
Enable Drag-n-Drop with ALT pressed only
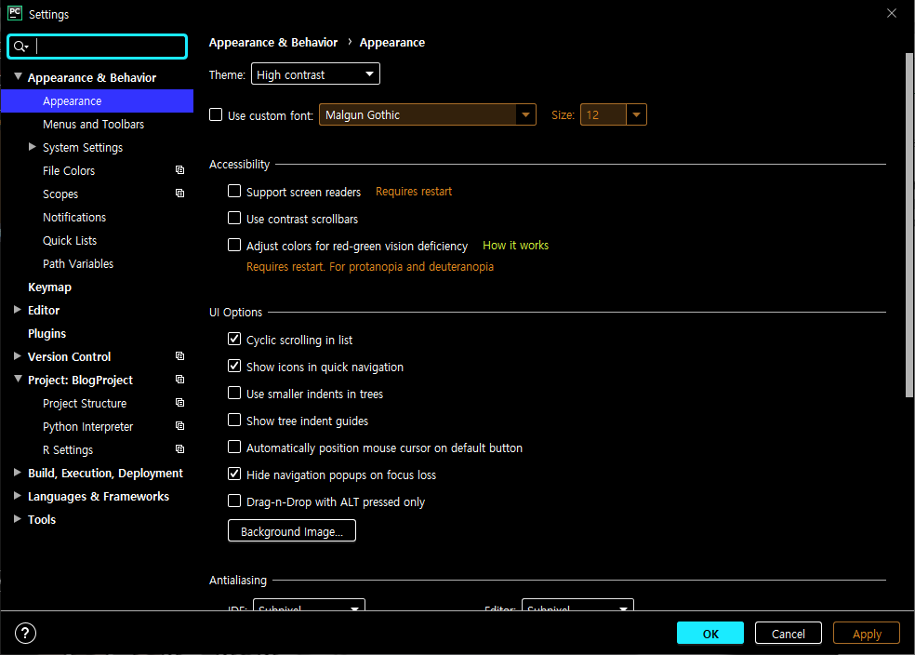[234, 501]
